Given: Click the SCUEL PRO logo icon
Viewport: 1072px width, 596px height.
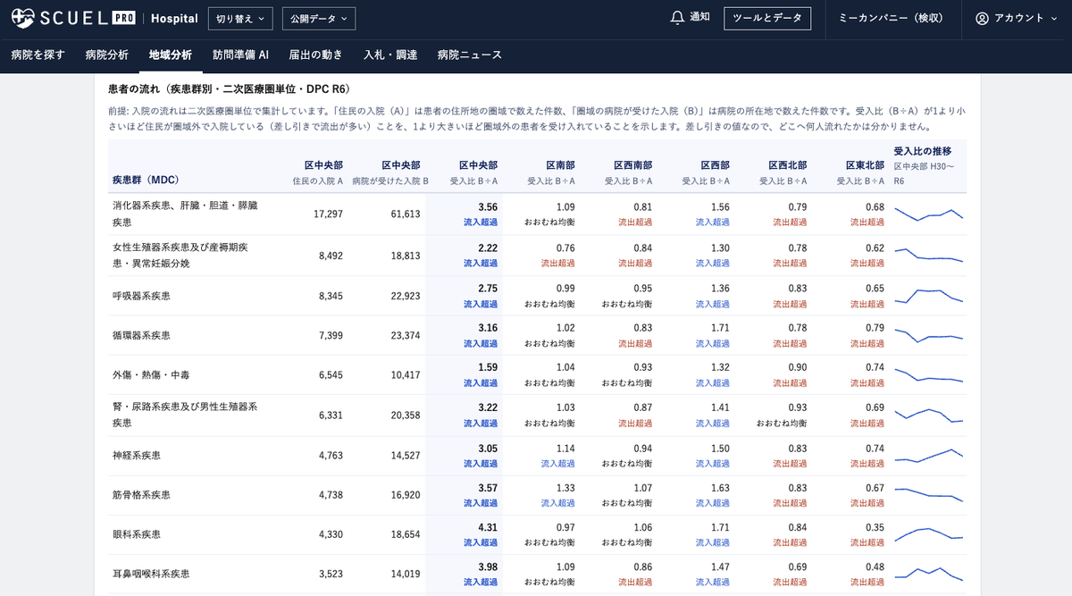Looking at the screenshot, I should pyautogui.click(x=23, y=18).
